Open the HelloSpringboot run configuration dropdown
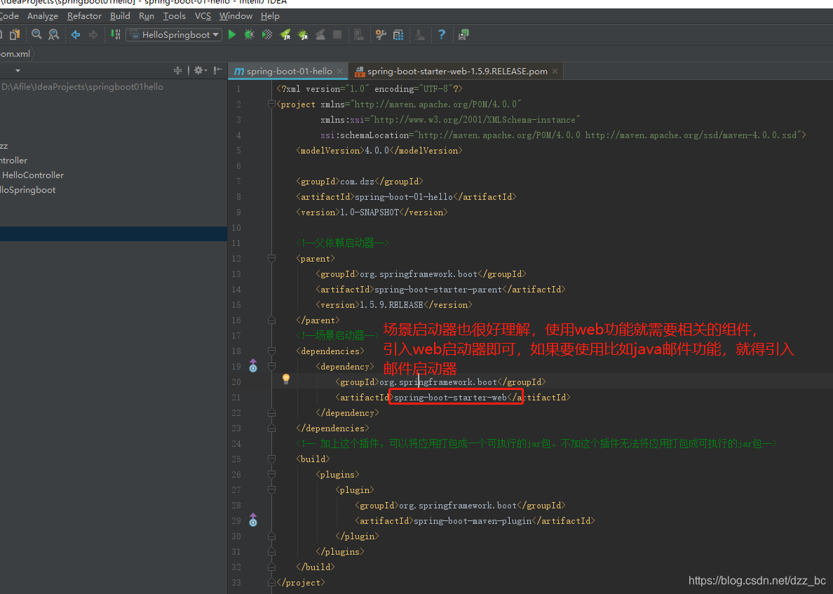The height and width of the screenshot is (594, 833). click(175, 34)
